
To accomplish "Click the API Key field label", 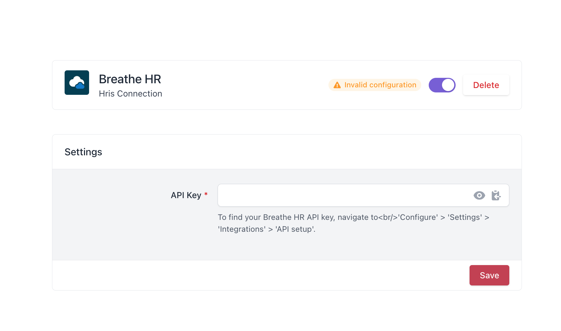I will 186,195.
